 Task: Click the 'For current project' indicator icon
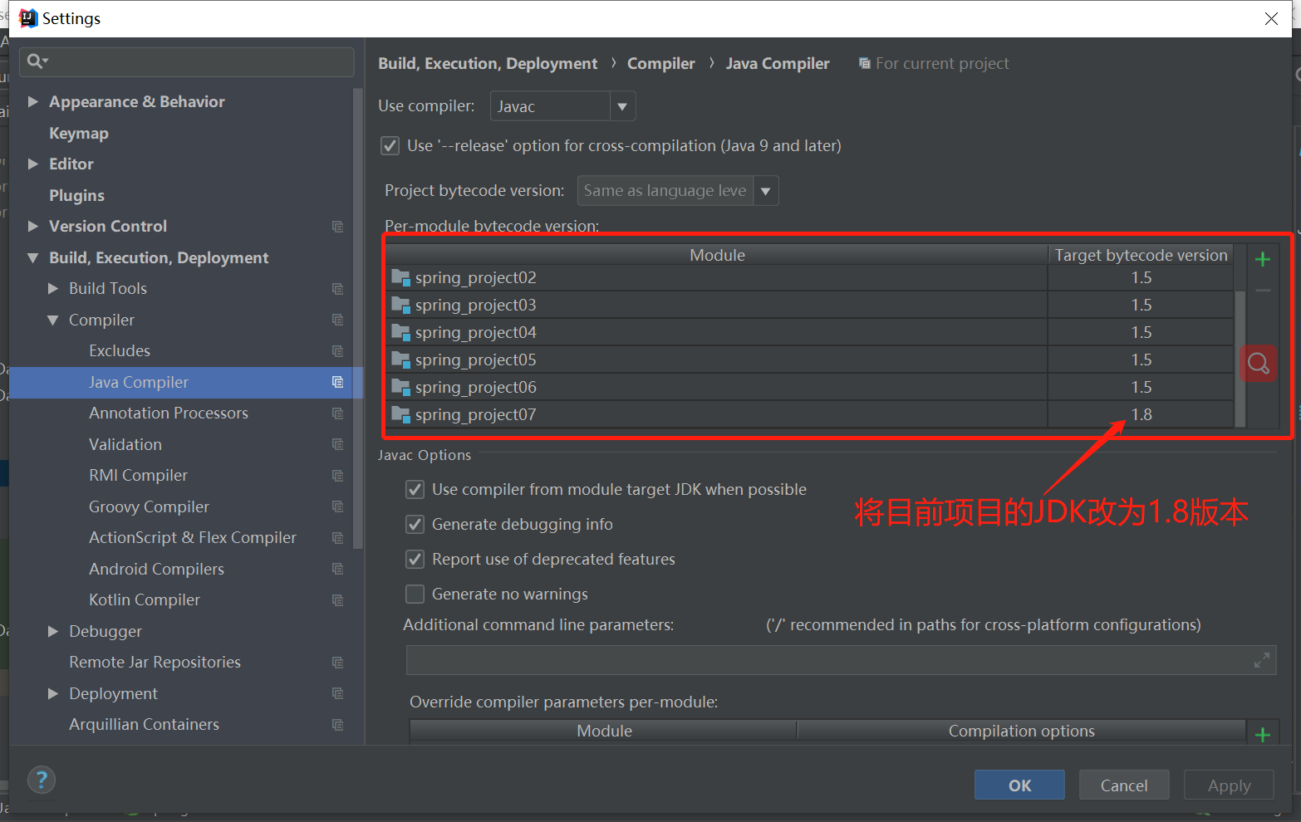point(864,62)
